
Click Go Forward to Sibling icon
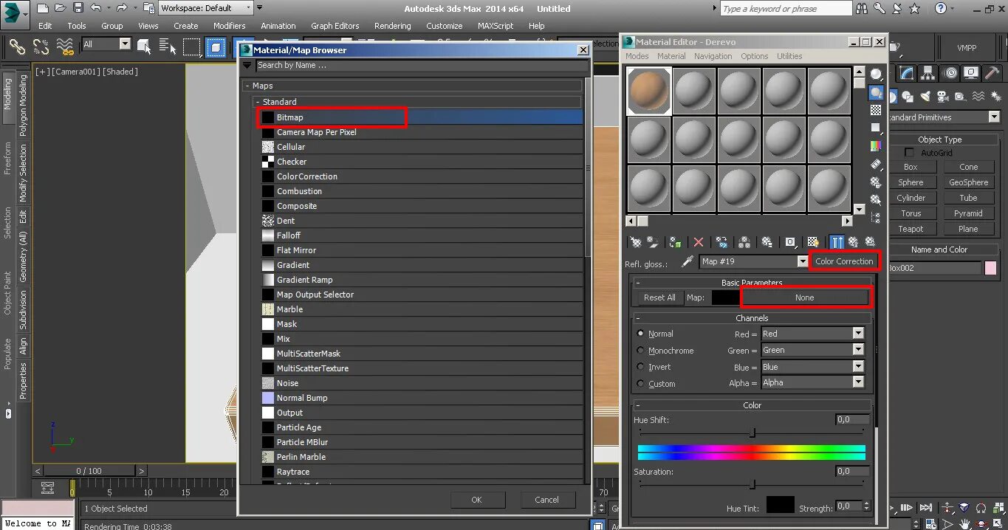point(871,242)
